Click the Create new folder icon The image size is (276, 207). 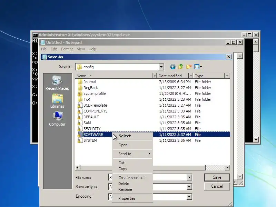(189, 67)
